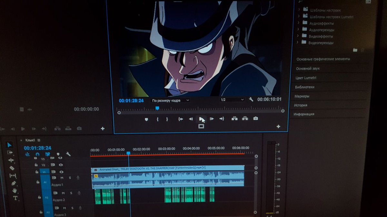This screenshot has width=387, height=217.
Task: Open Основной звук panel
Action: click(x=308, y=68)
